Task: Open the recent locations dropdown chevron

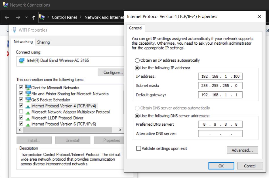Action: tap(26, 17)
